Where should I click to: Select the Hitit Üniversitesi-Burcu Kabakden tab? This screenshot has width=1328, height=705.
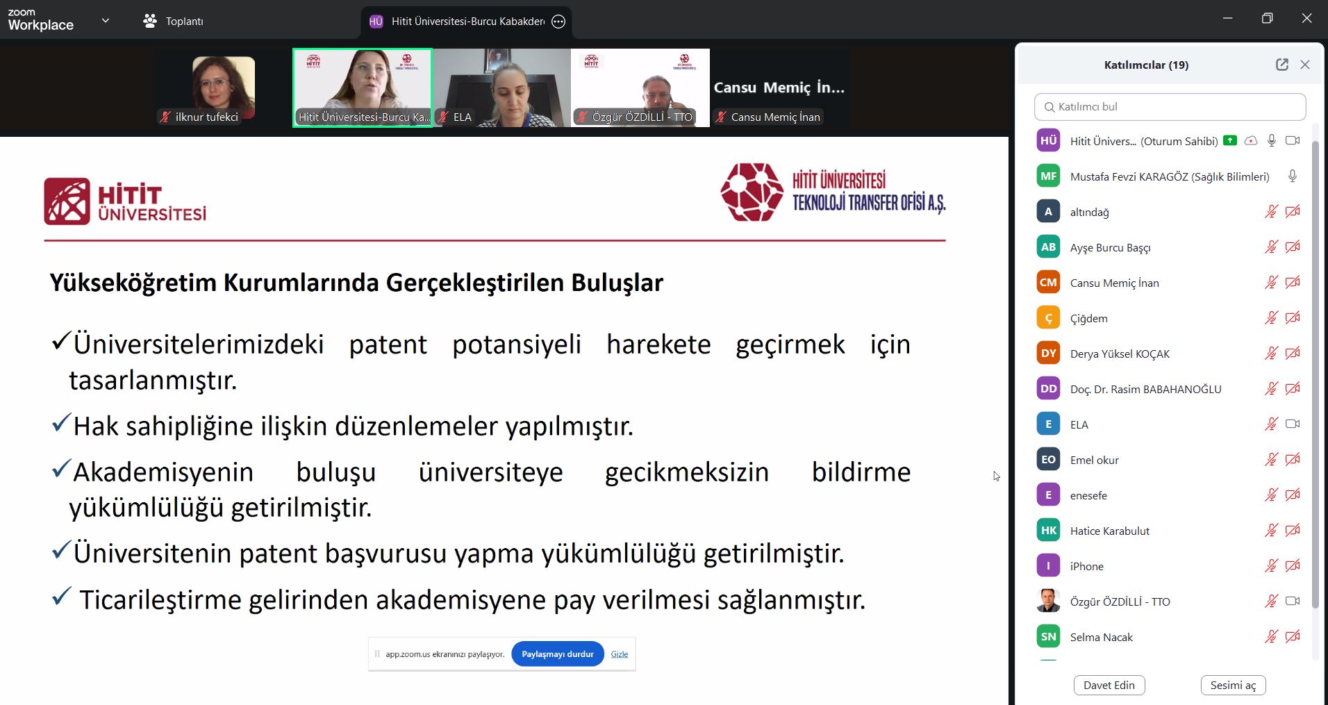[x=467, y=22]
